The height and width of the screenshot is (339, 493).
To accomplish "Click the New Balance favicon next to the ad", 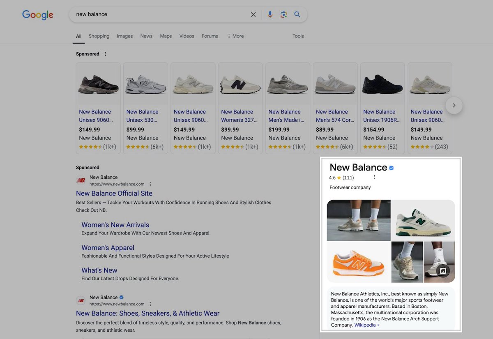I will tap(81, 180).
